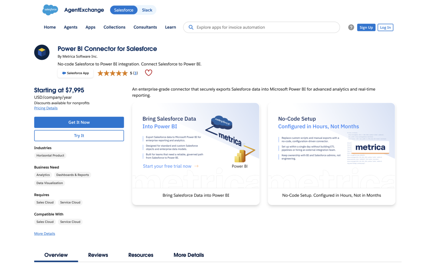Switch to the Reviews tab

(98, 255)
